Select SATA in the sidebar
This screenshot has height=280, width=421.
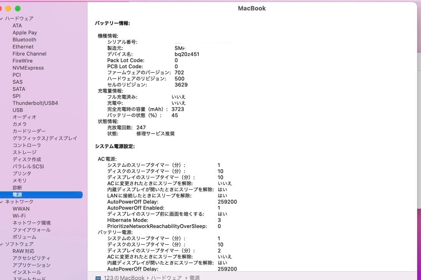(x=19, y=89)
